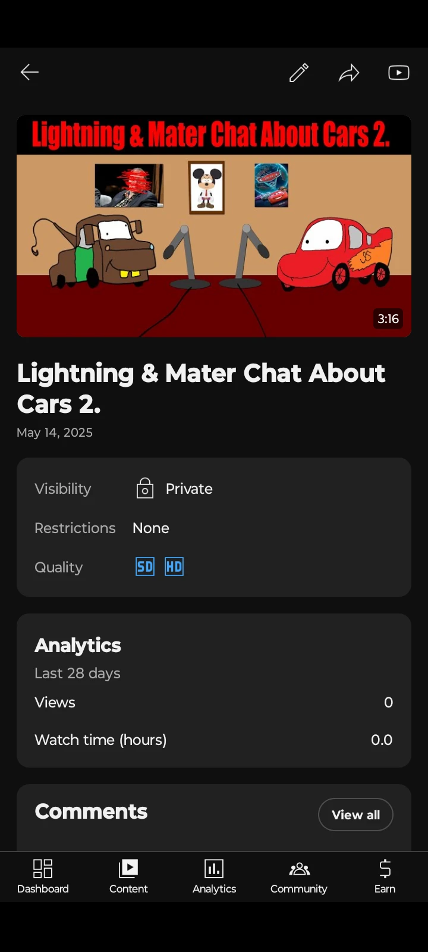Viewport: 428px width, 952px height.
Task: View all comments
Action: coord(355,815)
